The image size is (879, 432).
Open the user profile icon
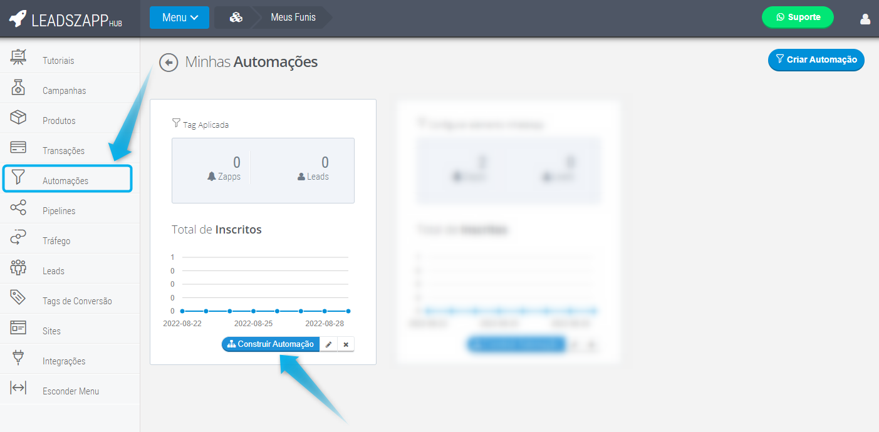(865, 19)
